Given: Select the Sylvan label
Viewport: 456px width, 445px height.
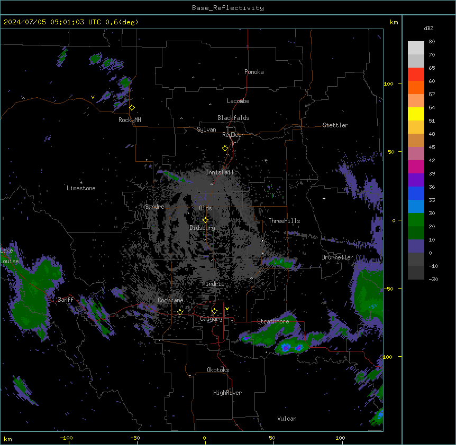Looking at the screenshot, I should [x=206, y=129].
